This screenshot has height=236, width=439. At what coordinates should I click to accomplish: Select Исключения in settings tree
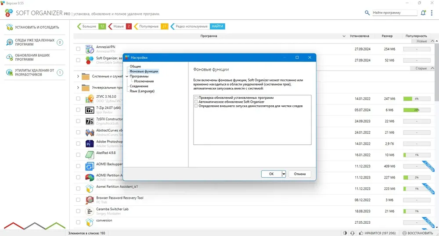[144, 81]
